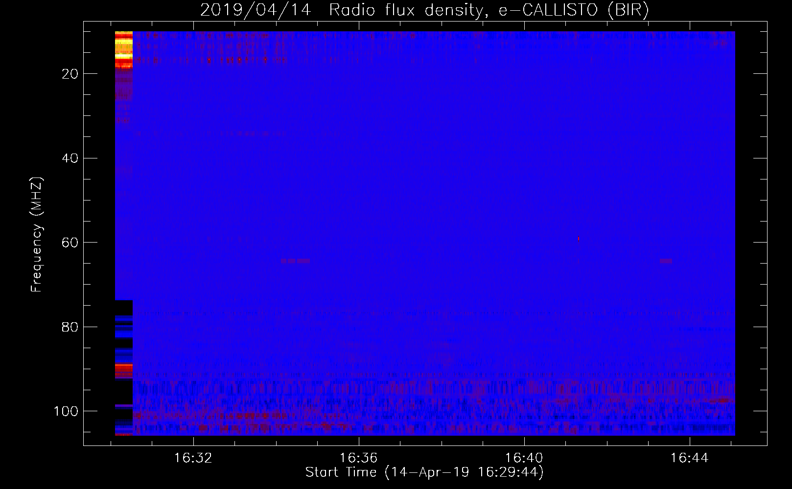Click the 80 MHz frequency tick label
The width and height of the screenshot is (792, 489).
click(x=70, y=327)
